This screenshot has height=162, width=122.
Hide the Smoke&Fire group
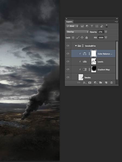(x=68, y=46)
